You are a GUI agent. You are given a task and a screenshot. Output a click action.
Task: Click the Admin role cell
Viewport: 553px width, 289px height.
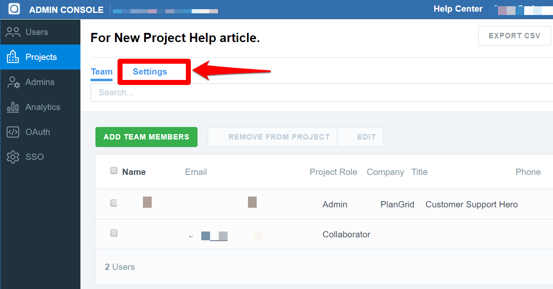click(x=335, y=204)
